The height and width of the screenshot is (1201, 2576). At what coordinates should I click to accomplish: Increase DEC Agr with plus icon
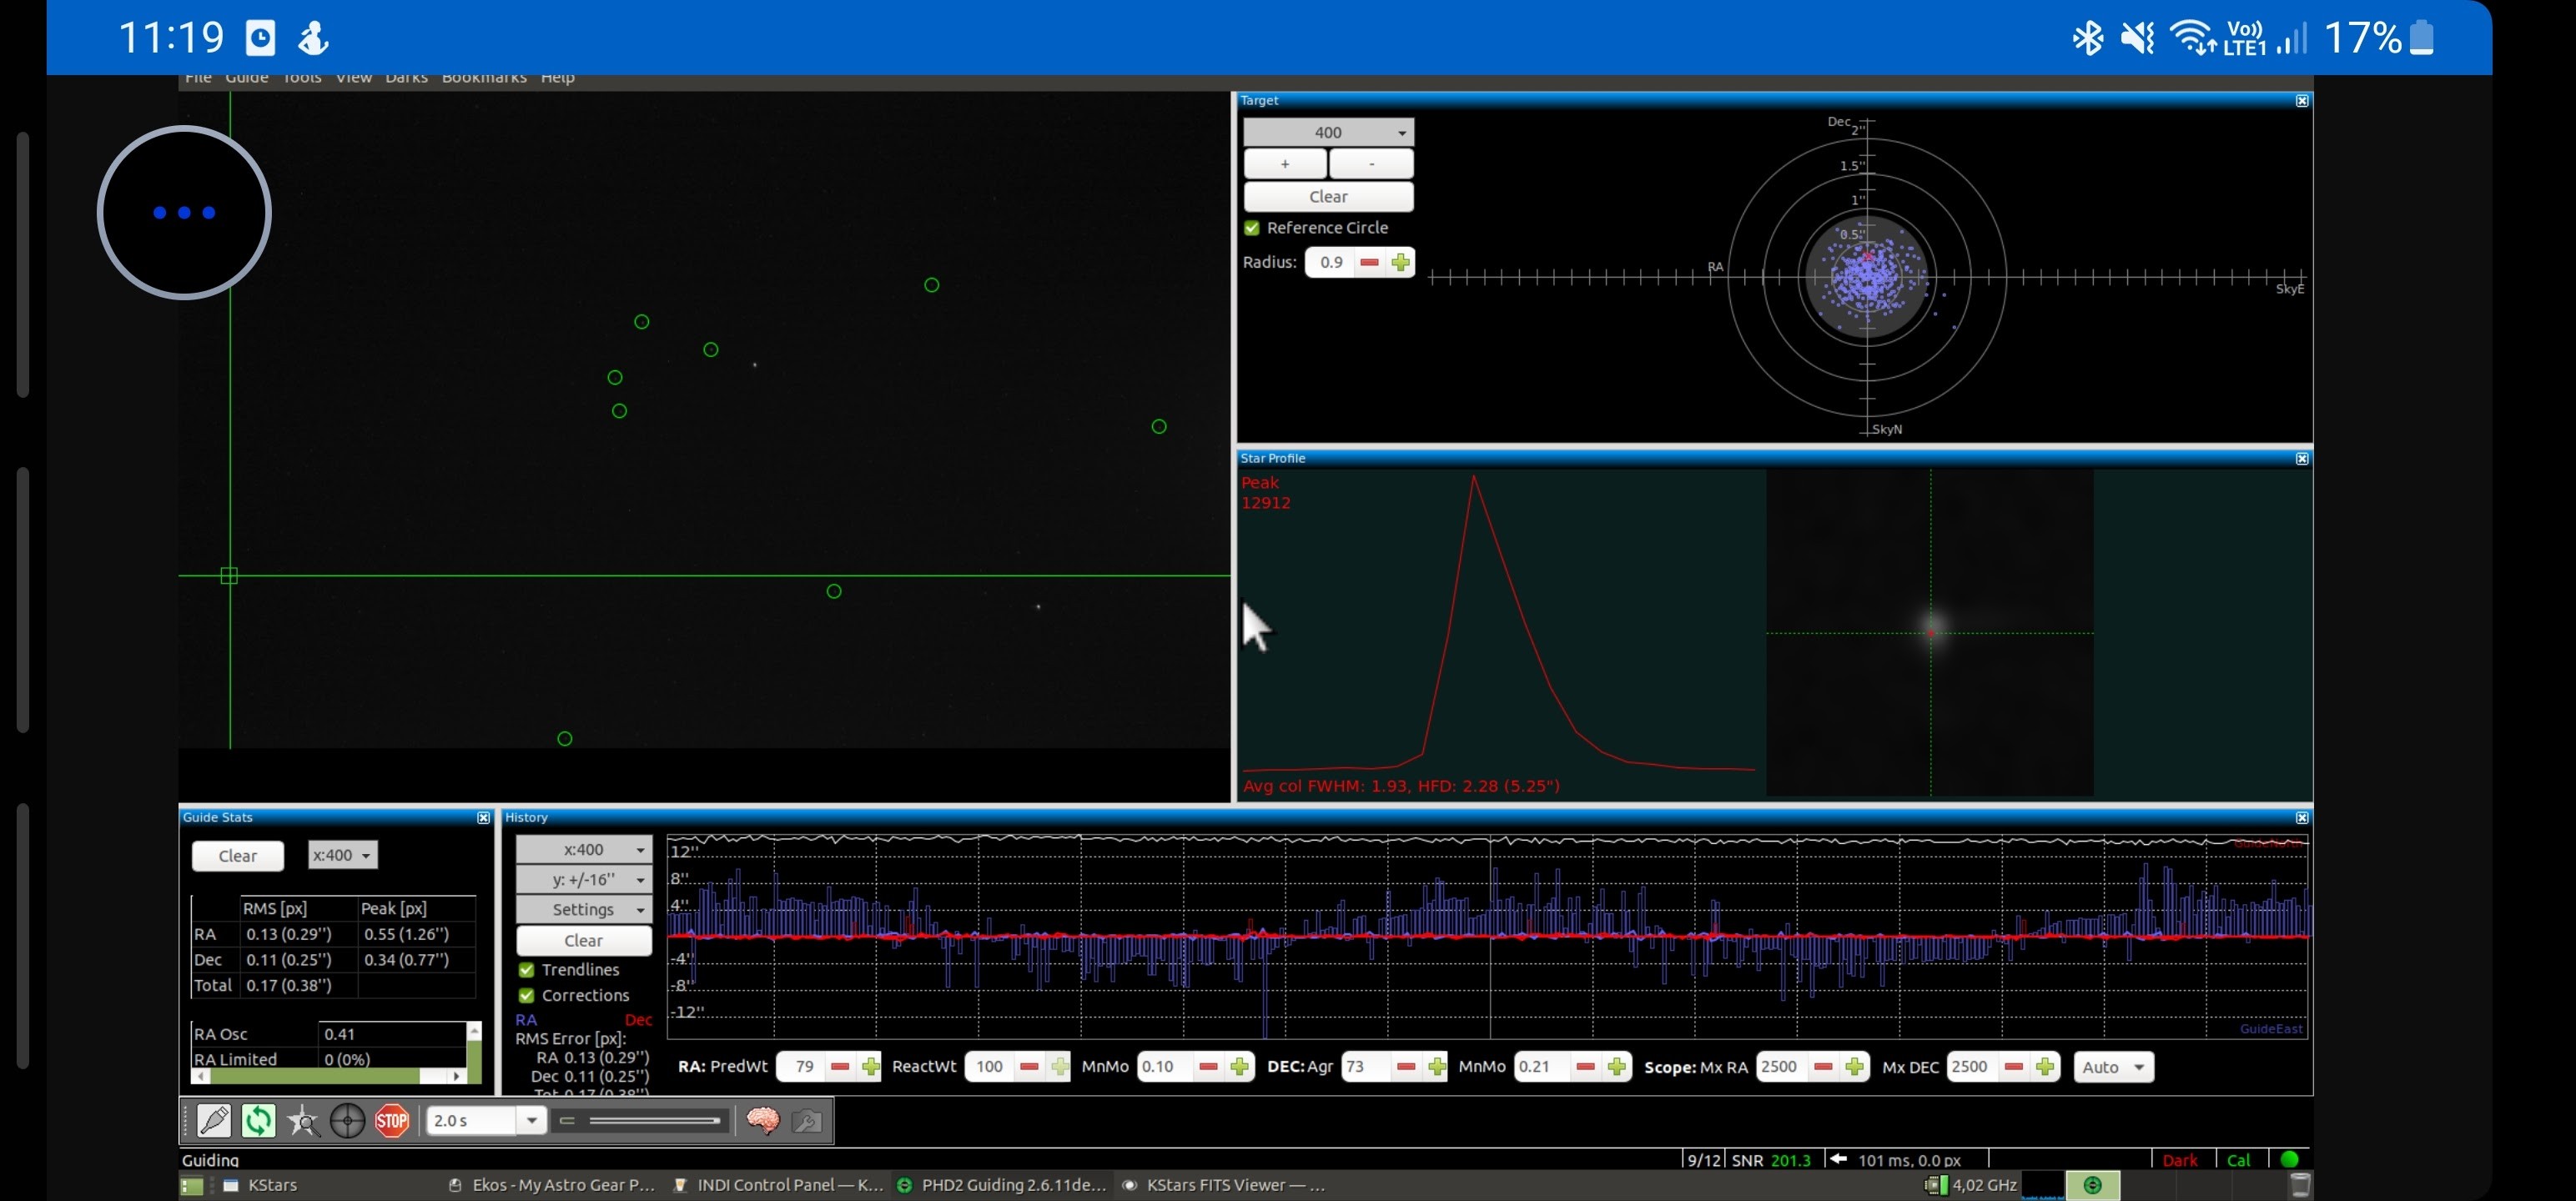1437,1067
